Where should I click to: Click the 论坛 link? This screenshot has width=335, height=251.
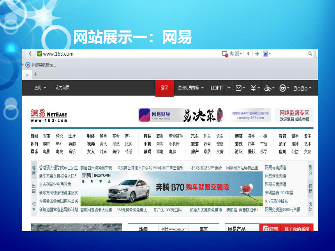pyautogui.click(x=239, y=151)
